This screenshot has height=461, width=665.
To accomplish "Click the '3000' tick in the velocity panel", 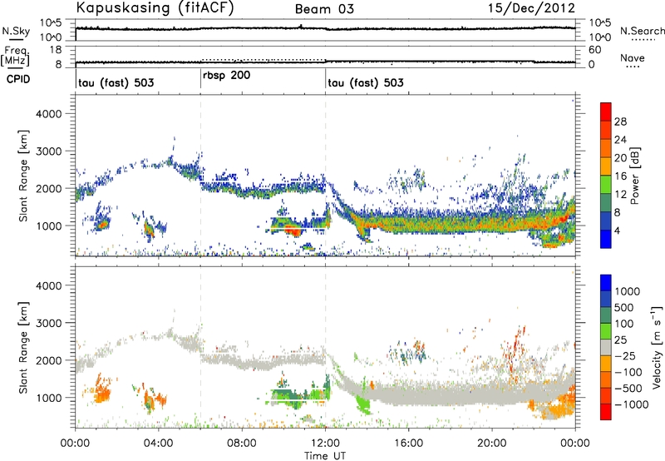I will coord(48,323).
